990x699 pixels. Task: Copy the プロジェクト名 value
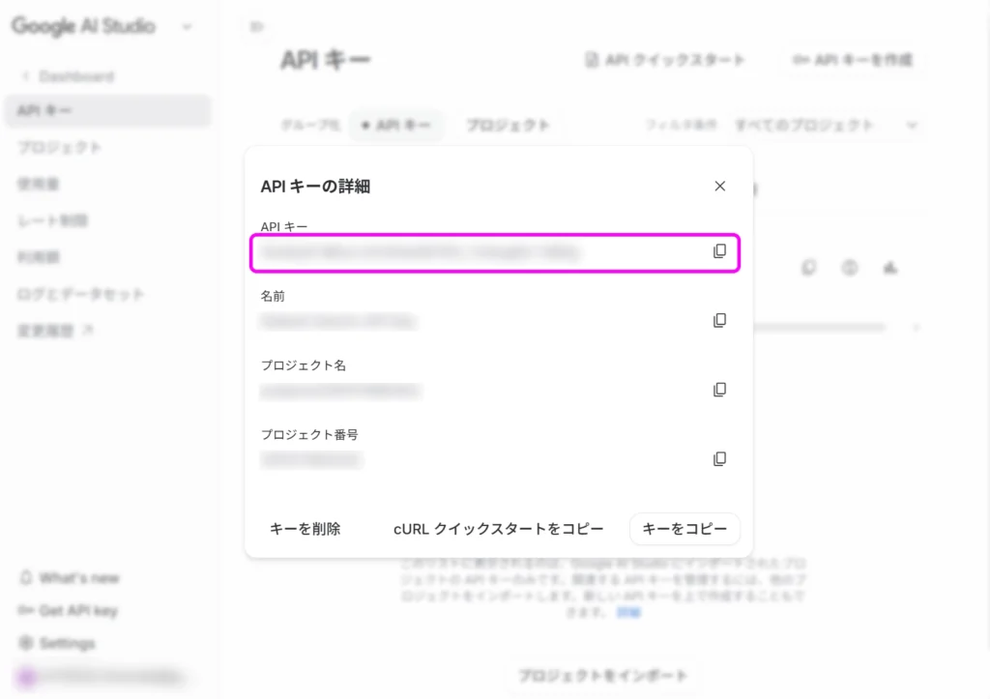tap(719, 390)
